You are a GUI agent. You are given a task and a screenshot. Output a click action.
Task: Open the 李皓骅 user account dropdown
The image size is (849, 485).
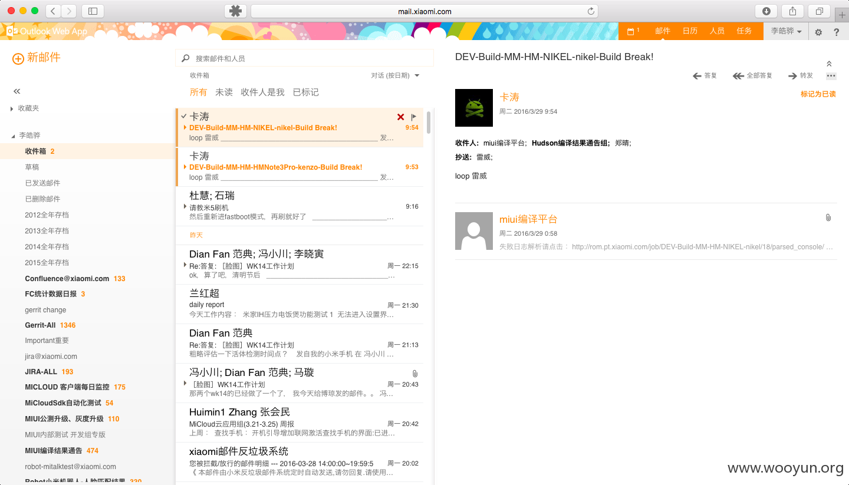click(787, 31)
